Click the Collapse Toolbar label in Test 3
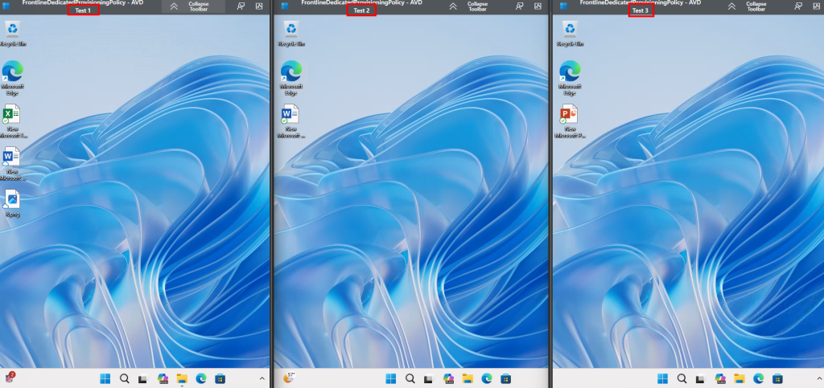This screenshot has width=824, height=388. pyautogui.click(x=756, y=6)
